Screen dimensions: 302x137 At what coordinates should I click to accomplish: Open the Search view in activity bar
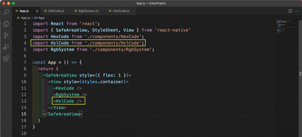click(6, 12)
